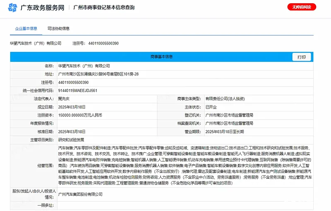This screenshot has height=211, width=331.
Task: Click credit code 91440115MAEEJDJ561
Action: (x=78, y=90)
